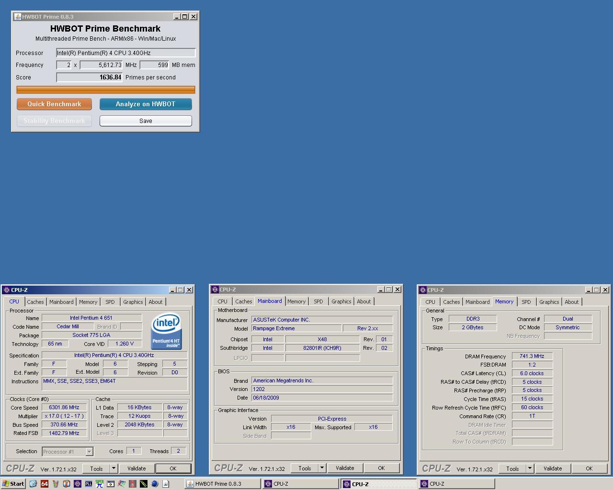The height and width of the screenshot is (490, 613).
Task: Open SPD tab in the CPU tab CPU-Z window
Action: click(x=110, y=302)
